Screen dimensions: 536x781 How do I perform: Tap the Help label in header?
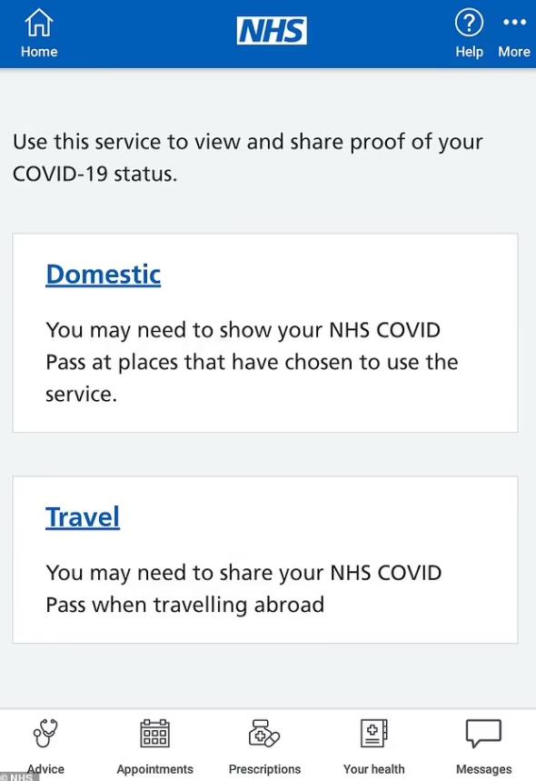[469, 52]
